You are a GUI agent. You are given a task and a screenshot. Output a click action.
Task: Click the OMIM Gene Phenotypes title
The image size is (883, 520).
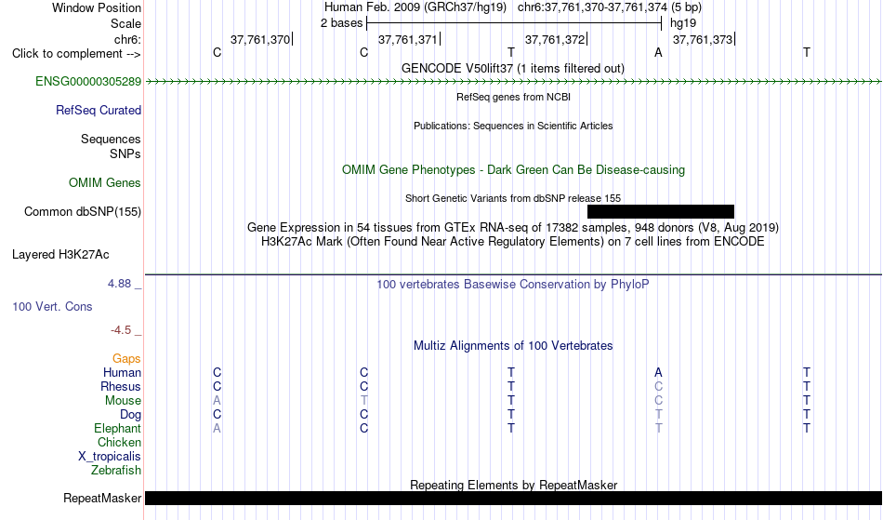pos(514,169)
